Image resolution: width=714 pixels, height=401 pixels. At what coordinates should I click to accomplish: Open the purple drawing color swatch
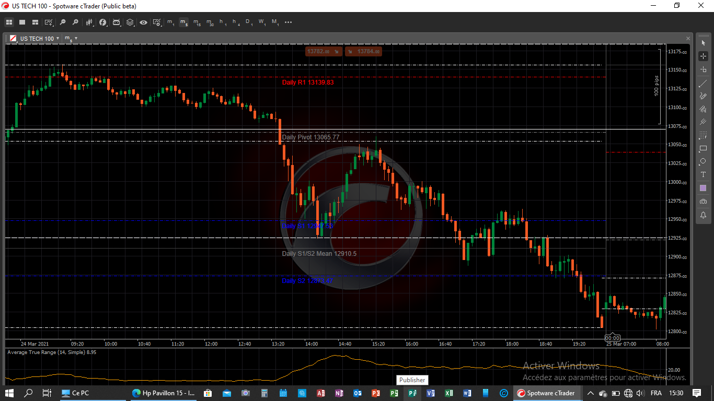(x=703, y=188)
